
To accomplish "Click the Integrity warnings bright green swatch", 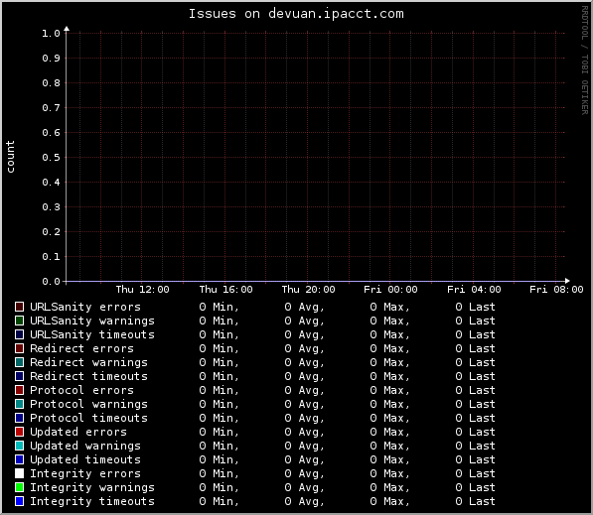I will click(x=19, y=487).
